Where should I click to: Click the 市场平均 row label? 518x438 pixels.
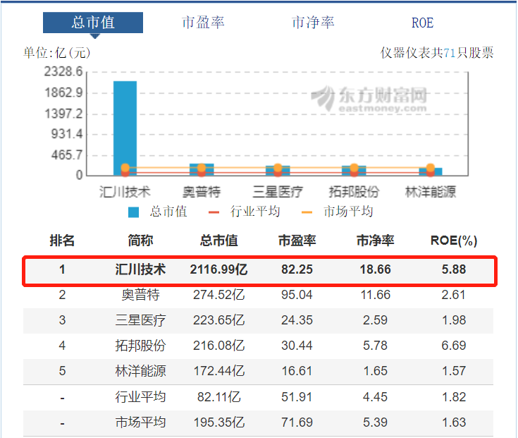click(x=140, y=422)
